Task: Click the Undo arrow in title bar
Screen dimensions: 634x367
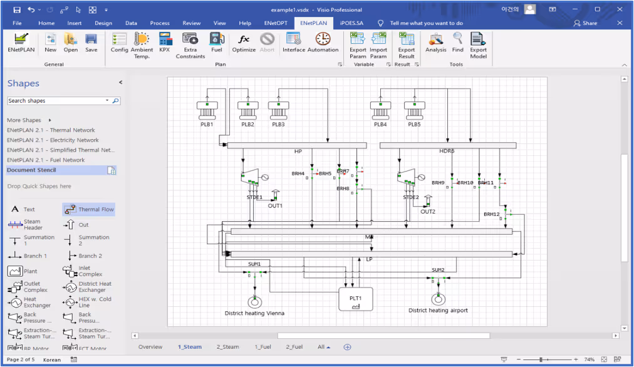Action: (31, 9)
